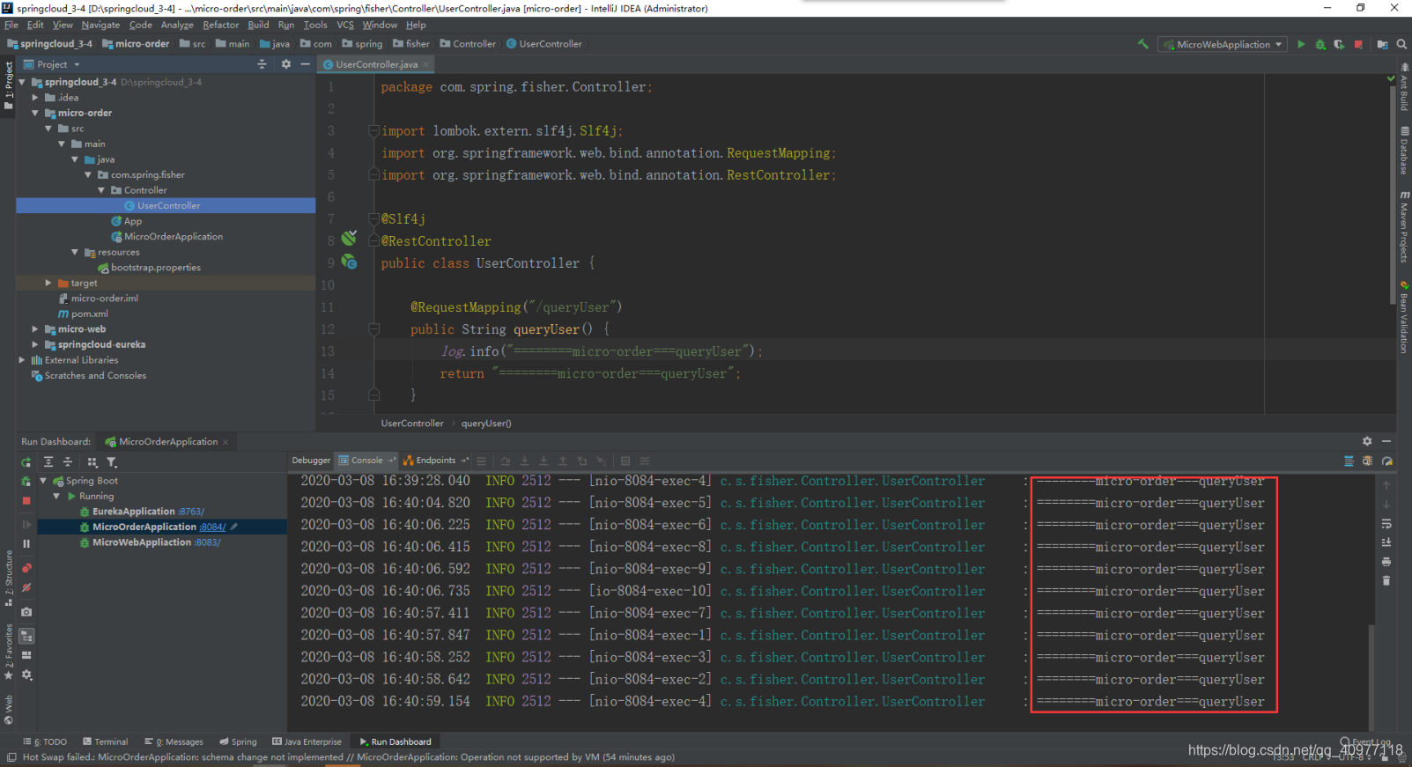The image size is (1412, 767).
Task: Open Project panel settings gear
Action: pos(286,64)
